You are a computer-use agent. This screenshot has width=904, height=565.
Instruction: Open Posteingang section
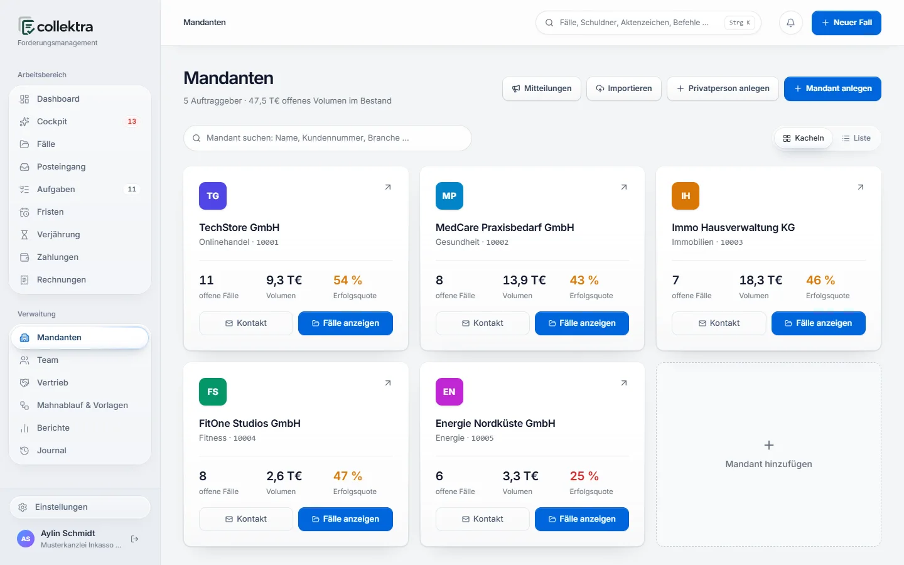(80, 167)
